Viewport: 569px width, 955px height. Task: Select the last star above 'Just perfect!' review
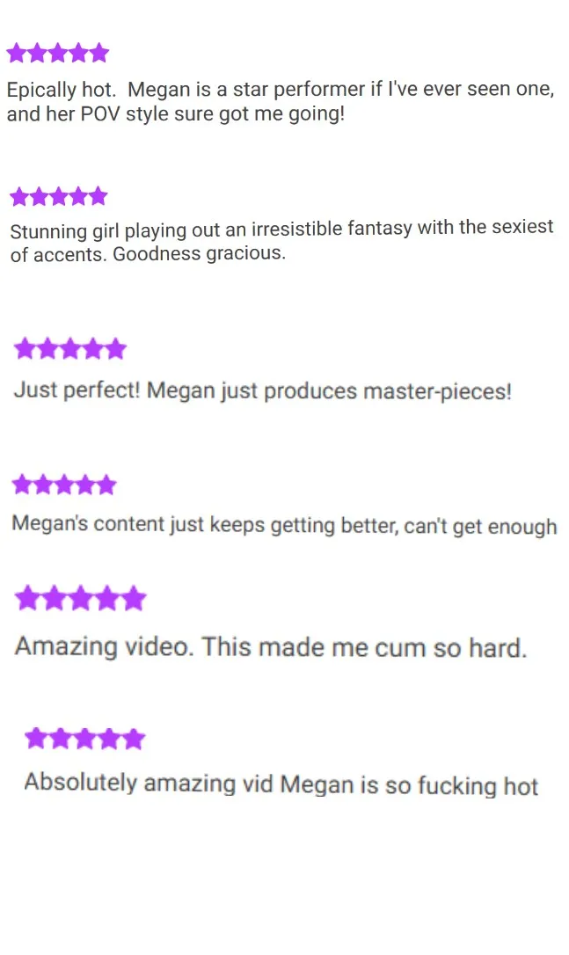116,349
